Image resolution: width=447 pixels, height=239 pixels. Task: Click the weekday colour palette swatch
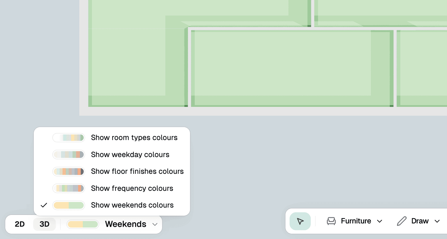click(69, 155)
